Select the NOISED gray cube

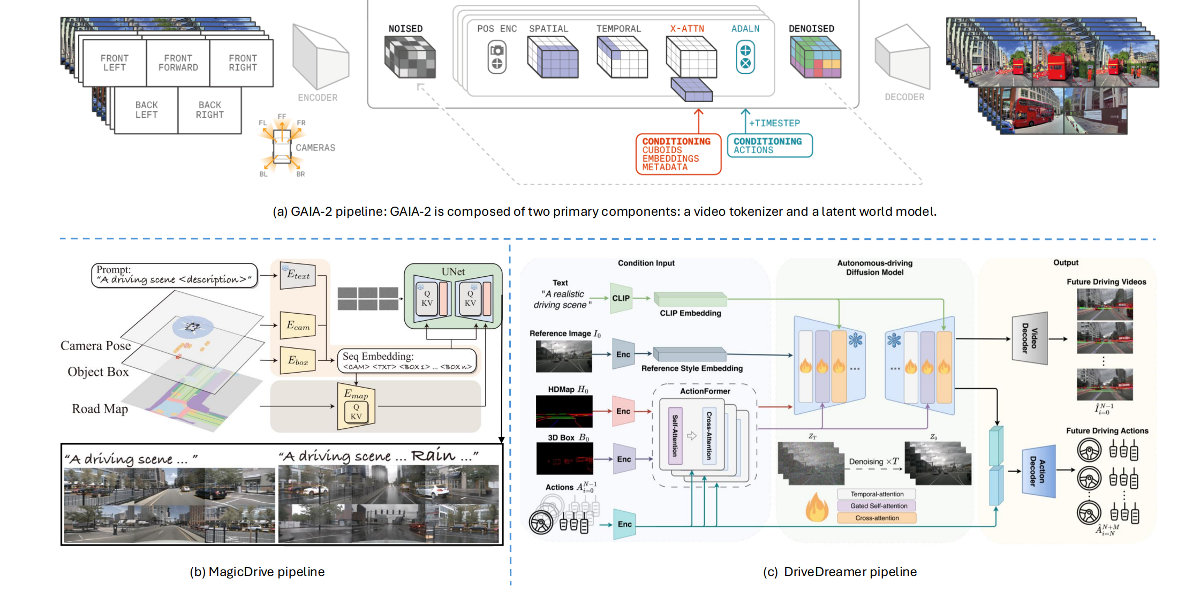coord(410,58)
